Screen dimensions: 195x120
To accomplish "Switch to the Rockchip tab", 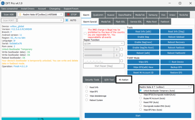I will click(184, 15).
